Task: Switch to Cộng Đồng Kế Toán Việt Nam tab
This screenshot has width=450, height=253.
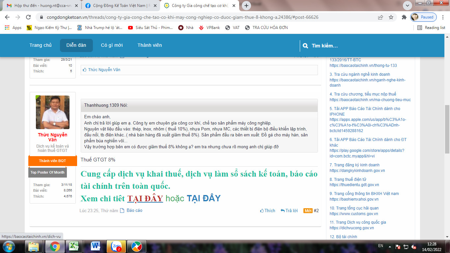Action: point(120,6)
